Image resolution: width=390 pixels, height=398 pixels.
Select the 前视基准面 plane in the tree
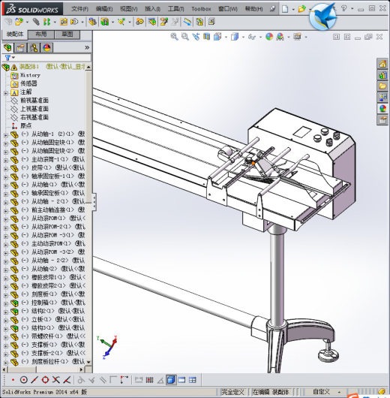pos(34,101)
